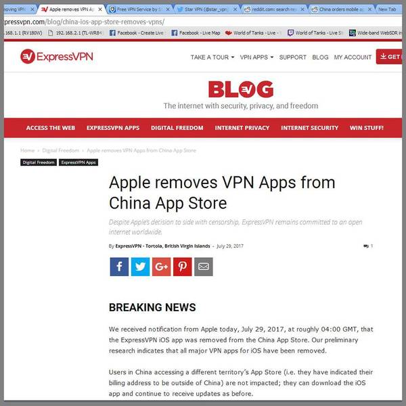406x406 pixels.
Task: Click the black Digital Freedom tag
Action: tap(39, 162)
